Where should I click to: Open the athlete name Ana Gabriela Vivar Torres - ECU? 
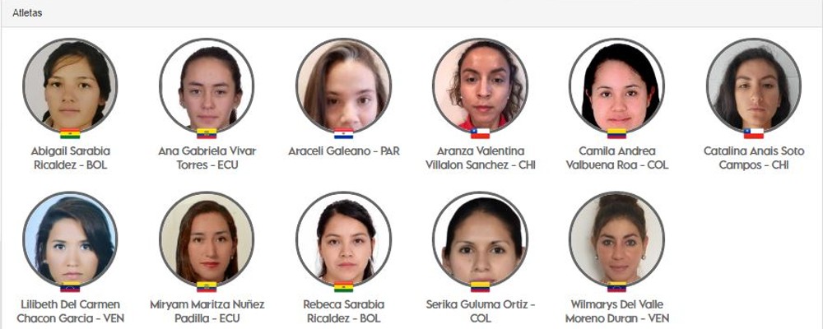pos(207,158)
